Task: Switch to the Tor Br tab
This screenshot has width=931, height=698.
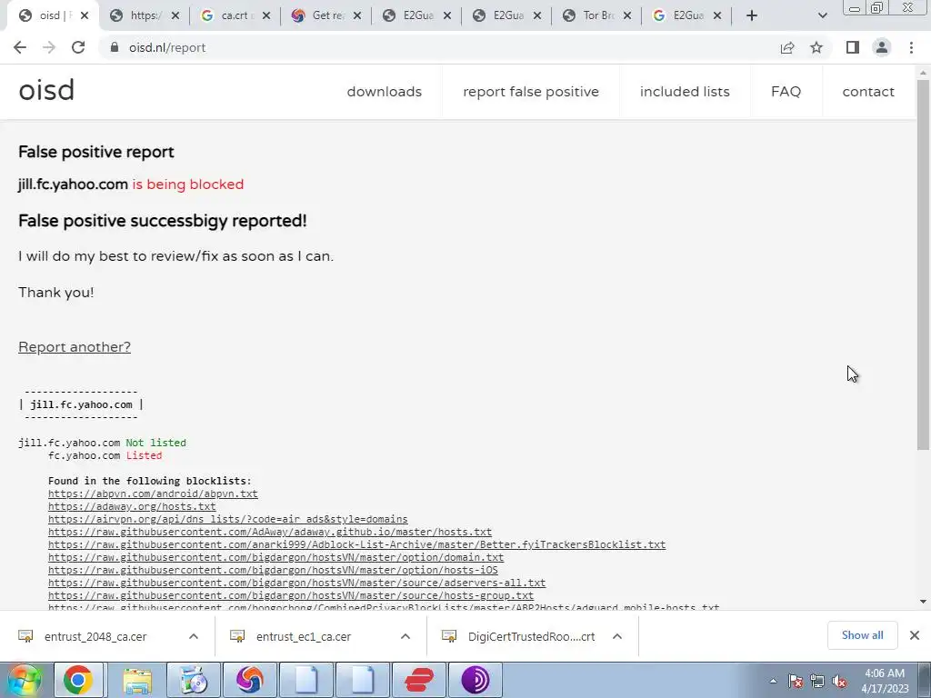Action: tap(596, 15)
